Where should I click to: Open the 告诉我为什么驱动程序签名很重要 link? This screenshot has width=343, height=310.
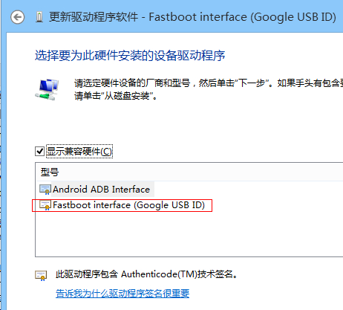122,294
